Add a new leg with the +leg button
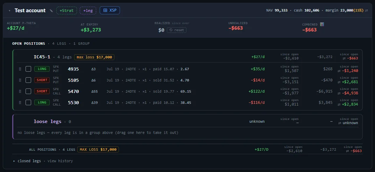Image resolution: width=375 pixels, height=172 pixels. pos(88,10)
